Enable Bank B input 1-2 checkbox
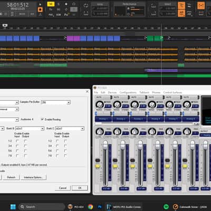211x211 pixels. coord(17,141)
